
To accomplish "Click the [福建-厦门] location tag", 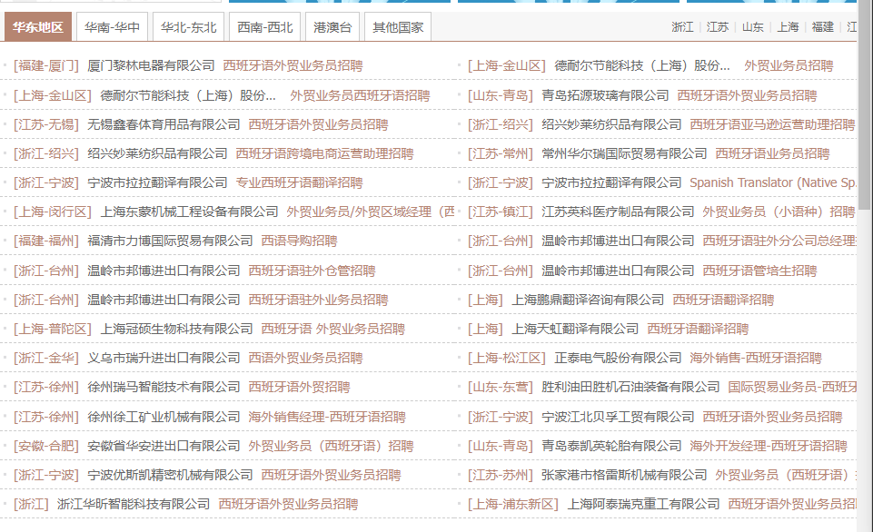I will tap(46, 65).
